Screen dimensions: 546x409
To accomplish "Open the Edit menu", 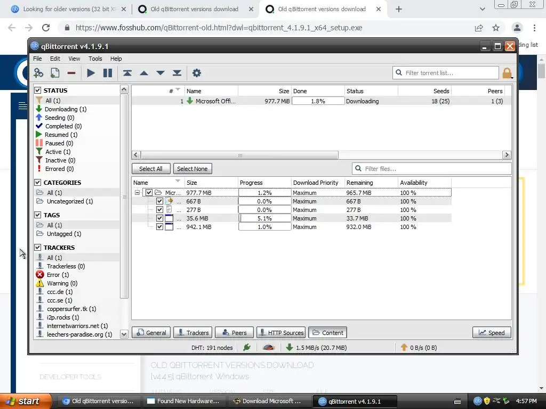I will click(x=55, y=59).
